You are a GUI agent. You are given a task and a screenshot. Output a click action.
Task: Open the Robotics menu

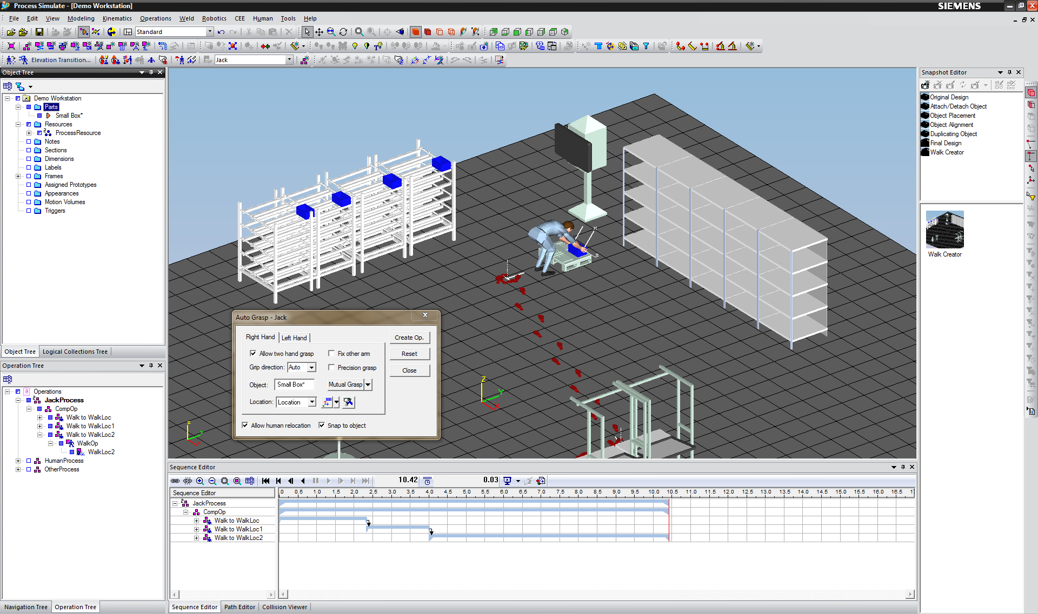[x=214, y=18]
